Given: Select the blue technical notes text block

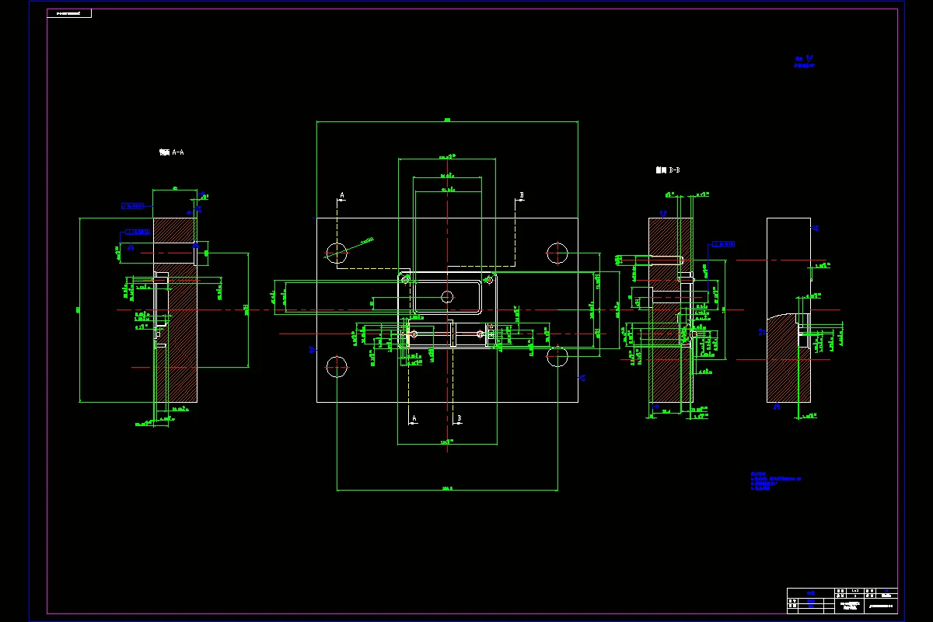Looking at the screenshot, I should click(x=775, y=481).
